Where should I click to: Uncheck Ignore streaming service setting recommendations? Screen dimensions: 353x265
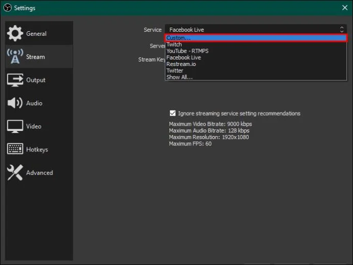173,113
